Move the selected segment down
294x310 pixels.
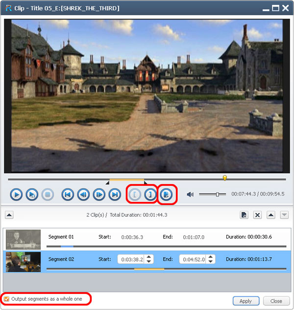tap(284, 215)
